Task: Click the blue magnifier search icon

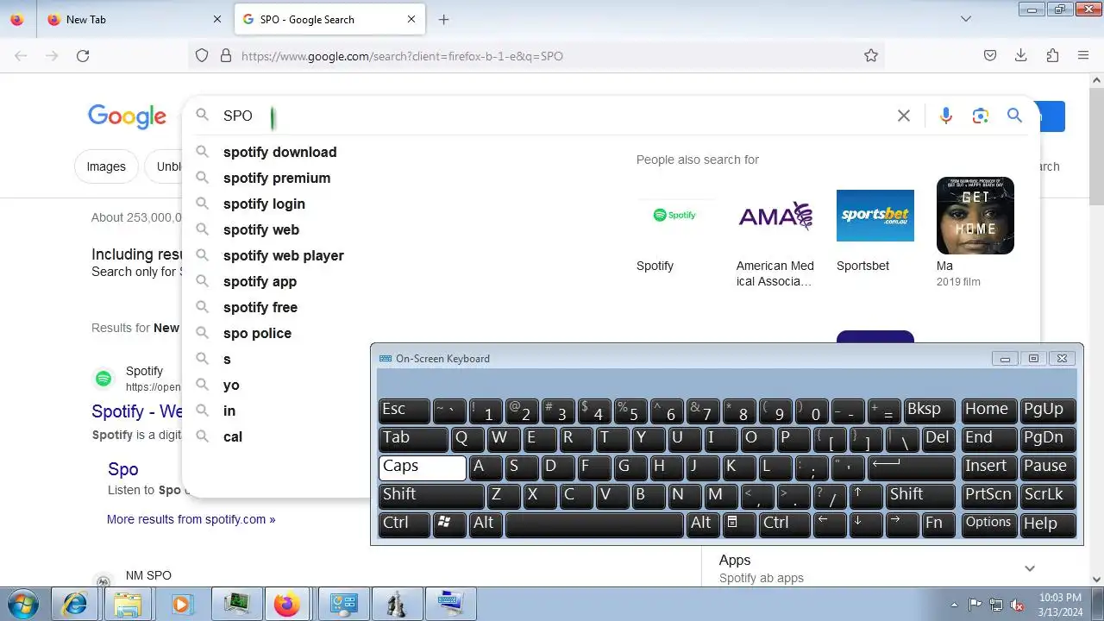Action: [x=1014, y=116]
